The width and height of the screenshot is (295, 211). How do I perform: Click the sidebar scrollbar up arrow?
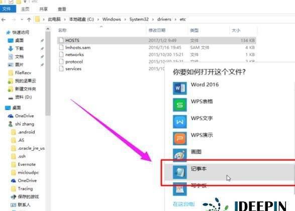[48, 29]
